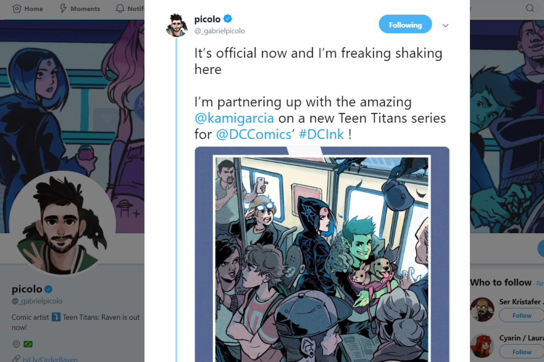Open the @kamigarcia mention link
The height and width of the screenshot is (362, 544).
234,118
